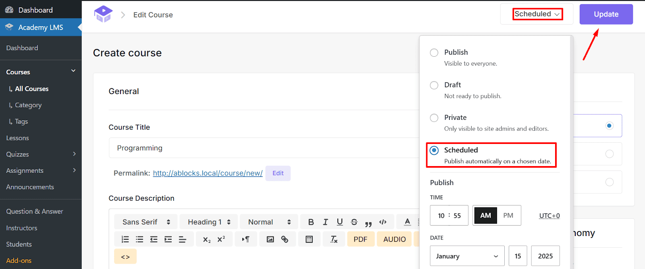Open the text color picker
645x269 pixels.
408,222
